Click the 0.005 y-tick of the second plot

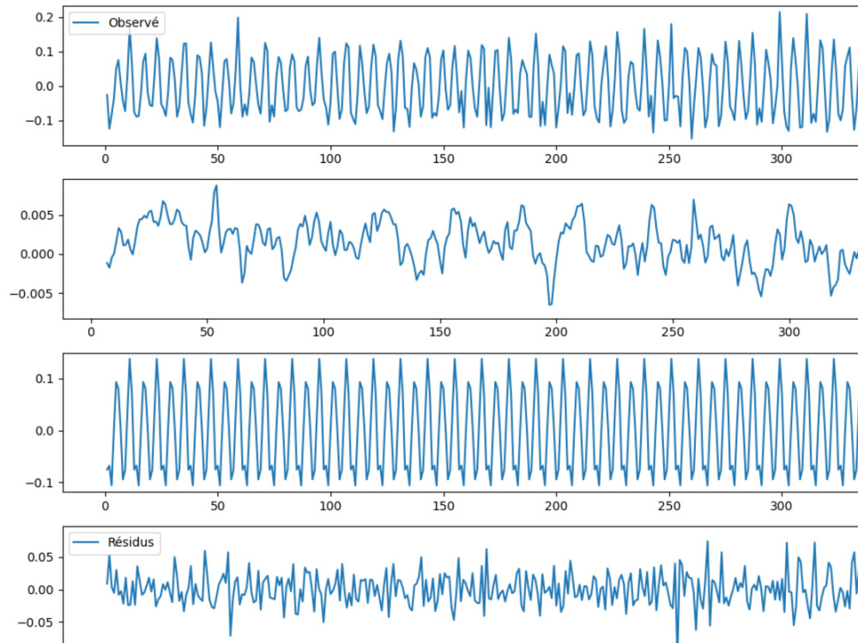pyautogui.click(x=38, y=215)
